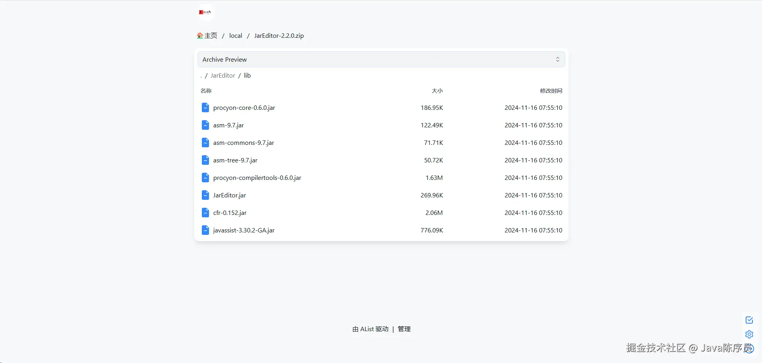Screen dimensions: 762x363
Task: Click JarEditor-2.2.0.zip breadcrumb
Action: click(x=279, y=35)
